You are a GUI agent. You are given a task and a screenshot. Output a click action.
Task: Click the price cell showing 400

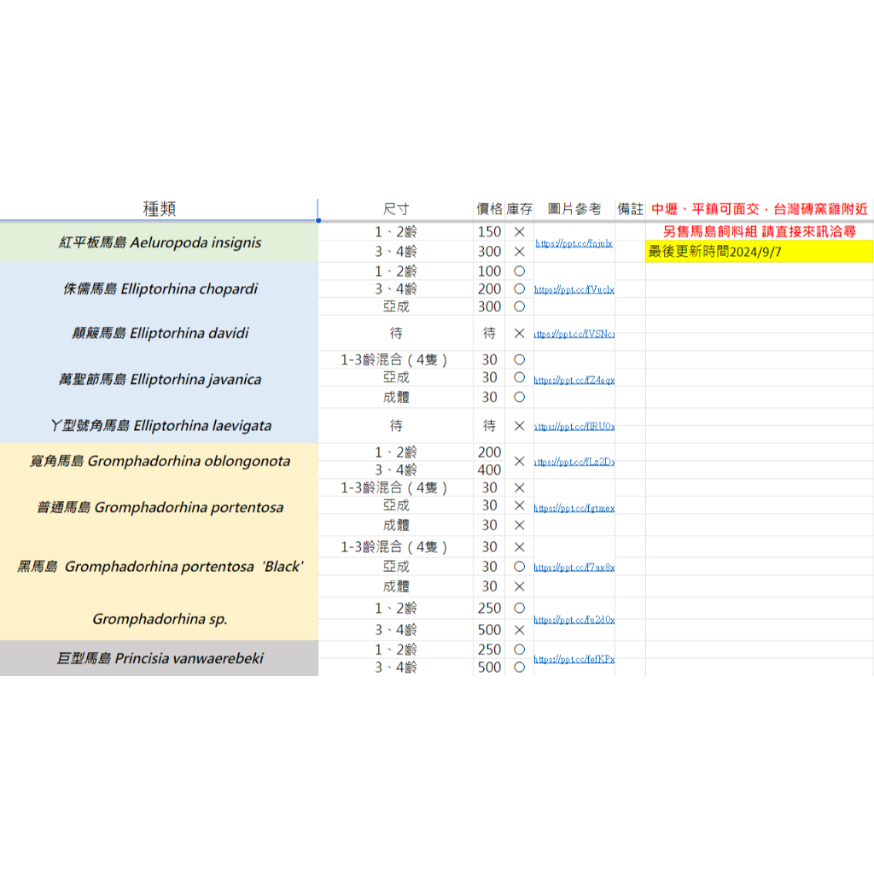pos(489,470)
